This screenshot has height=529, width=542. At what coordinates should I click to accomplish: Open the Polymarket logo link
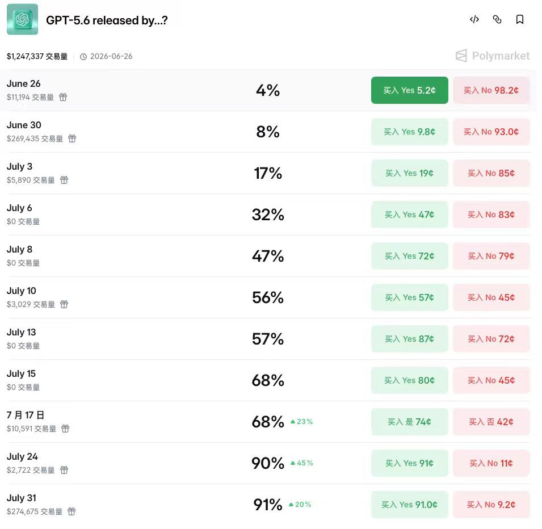pyautogui.click(x=493, y=56)
